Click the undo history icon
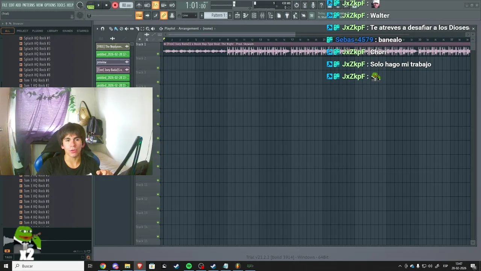Image resolution: width=481 pixels, height=271 pixels. click(296, 5)
